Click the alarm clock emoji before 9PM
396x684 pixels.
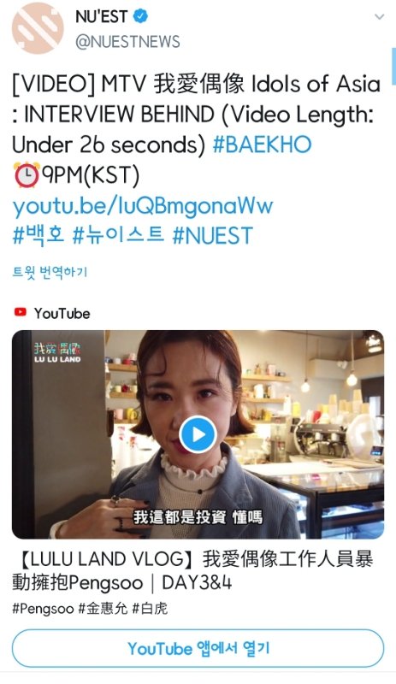(x=27, y=175)
